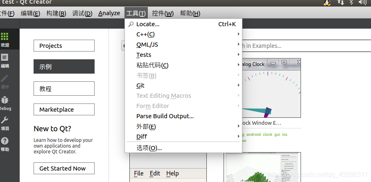
Task: Open the green 3D bars example thumbnail
Action: point(262,167)
